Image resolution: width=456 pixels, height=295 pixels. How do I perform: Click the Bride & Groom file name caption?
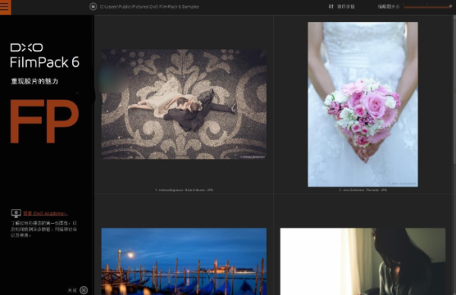(x=184, y=190)
